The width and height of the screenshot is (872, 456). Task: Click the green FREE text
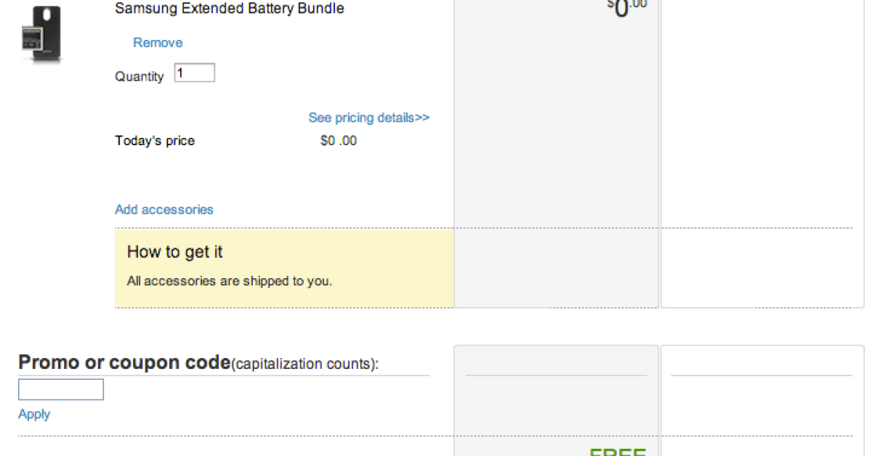617,451
